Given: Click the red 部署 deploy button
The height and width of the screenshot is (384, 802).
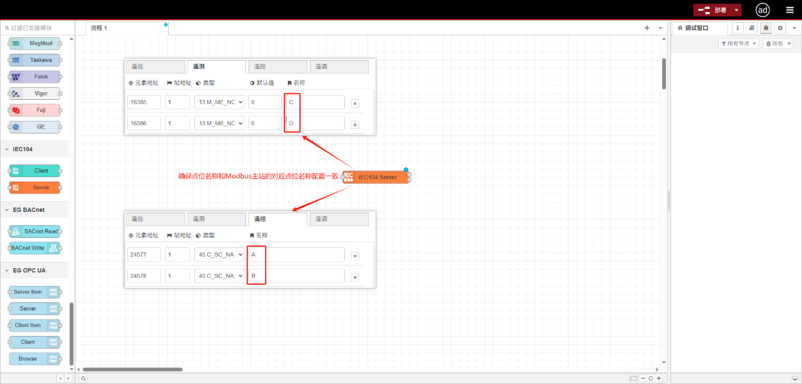Looking at the screenshot, I should [713, 10].
